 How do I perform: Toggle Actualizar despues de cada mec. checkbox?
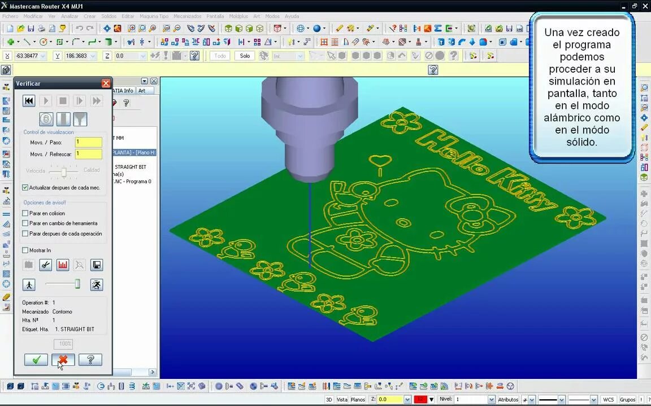[x=25, y=188]
